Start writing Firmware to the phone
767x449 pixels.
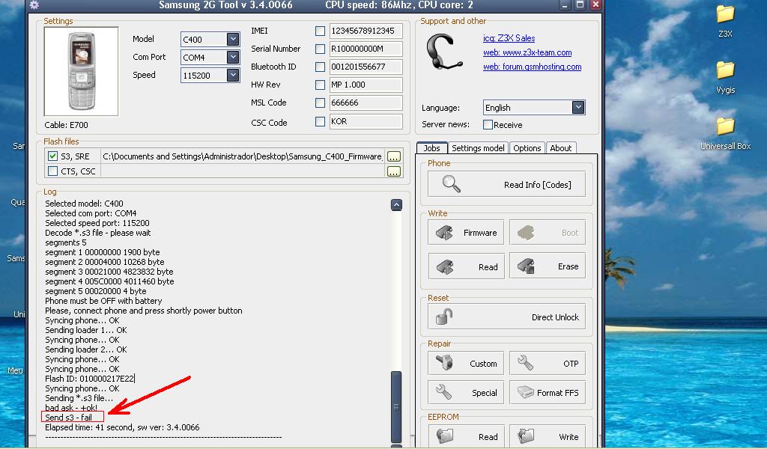click(x=466, y=232)
